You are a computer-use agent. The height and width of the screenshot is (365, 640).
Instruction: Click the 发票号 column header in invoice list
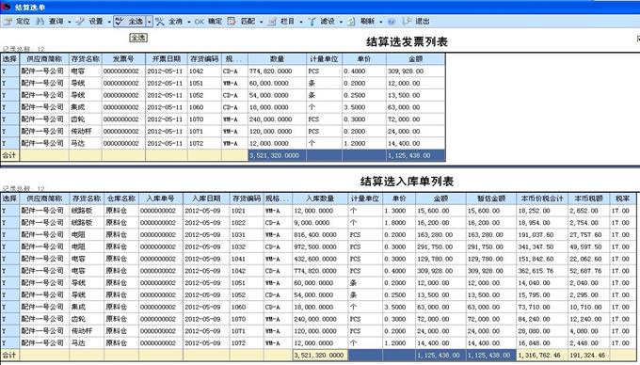tap(123, 59)
